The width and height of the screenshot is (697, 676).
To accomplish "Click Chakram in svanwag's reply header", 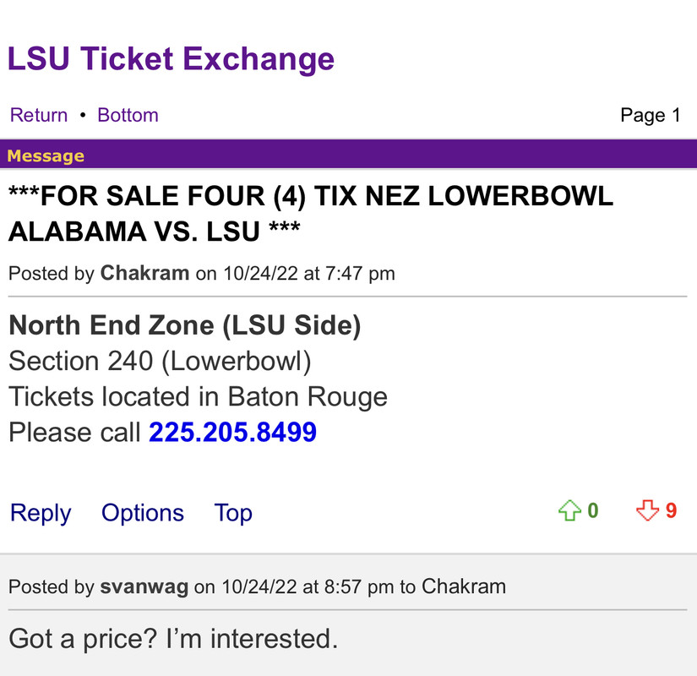I will pyautogui.click(x=463, y=586).
